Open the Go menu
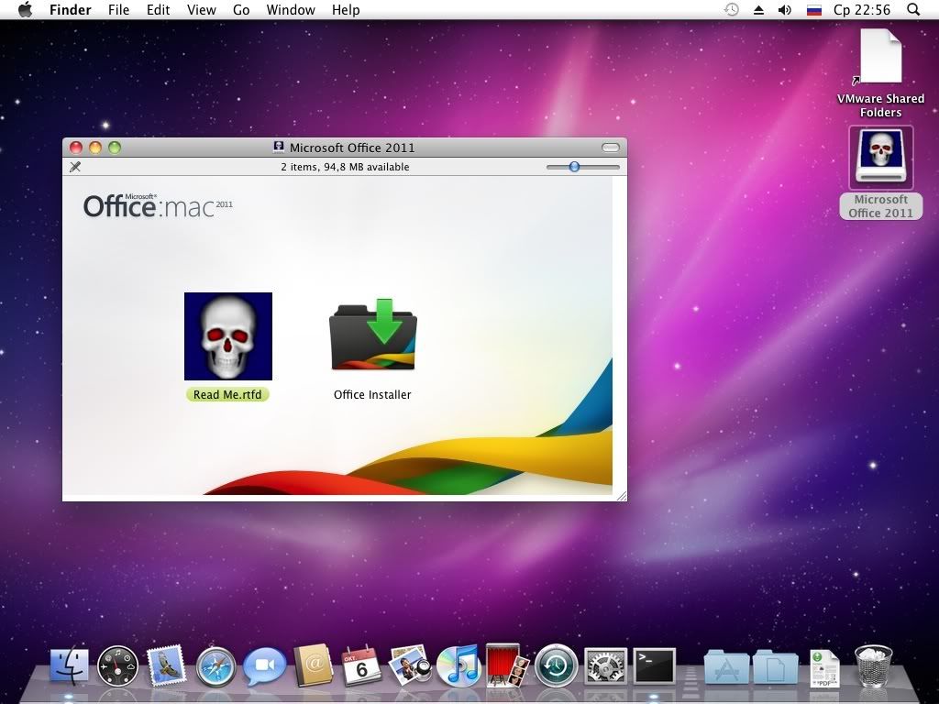 pyautogui.click(x=241, y=9)
